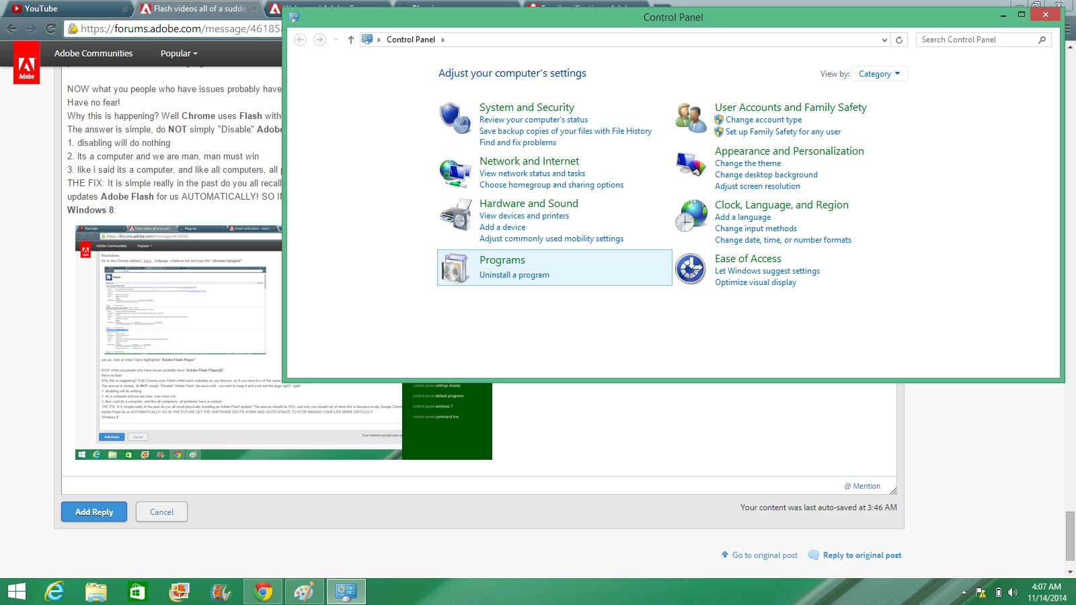The image size is (1076, 605).
Task: Click the volume speaker tray icon
Action: click(x=1013, y=592)
